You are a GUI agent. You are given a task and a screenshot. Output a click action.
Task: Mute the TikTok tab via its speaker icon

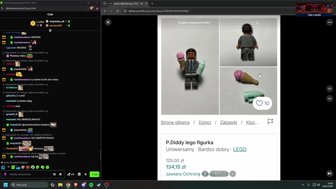click(142, 3)
